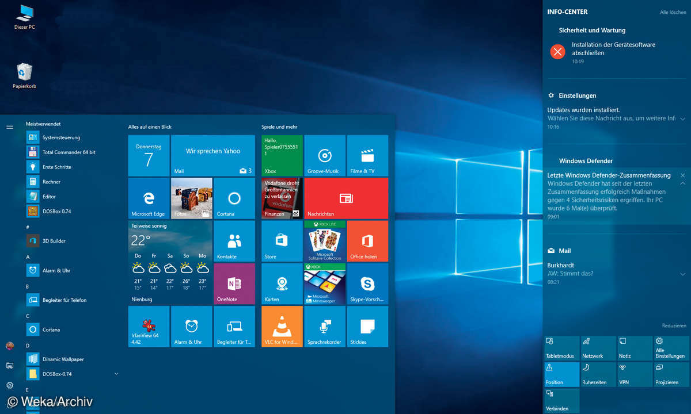Toggle Ruhezeiten quick action
Image resolution: width=691 pixels, height=414 pixels.
(x=598, y=374)
